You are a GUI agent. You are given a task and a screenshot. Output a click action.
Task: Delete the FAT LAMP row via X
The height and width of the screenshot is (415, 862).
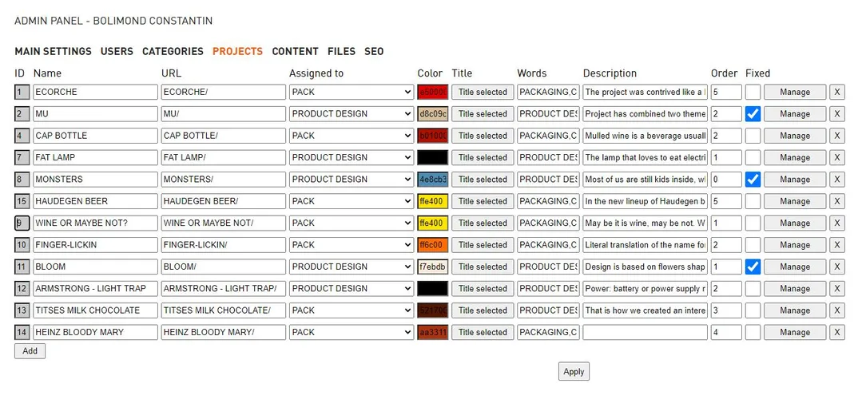click(836, 157)
